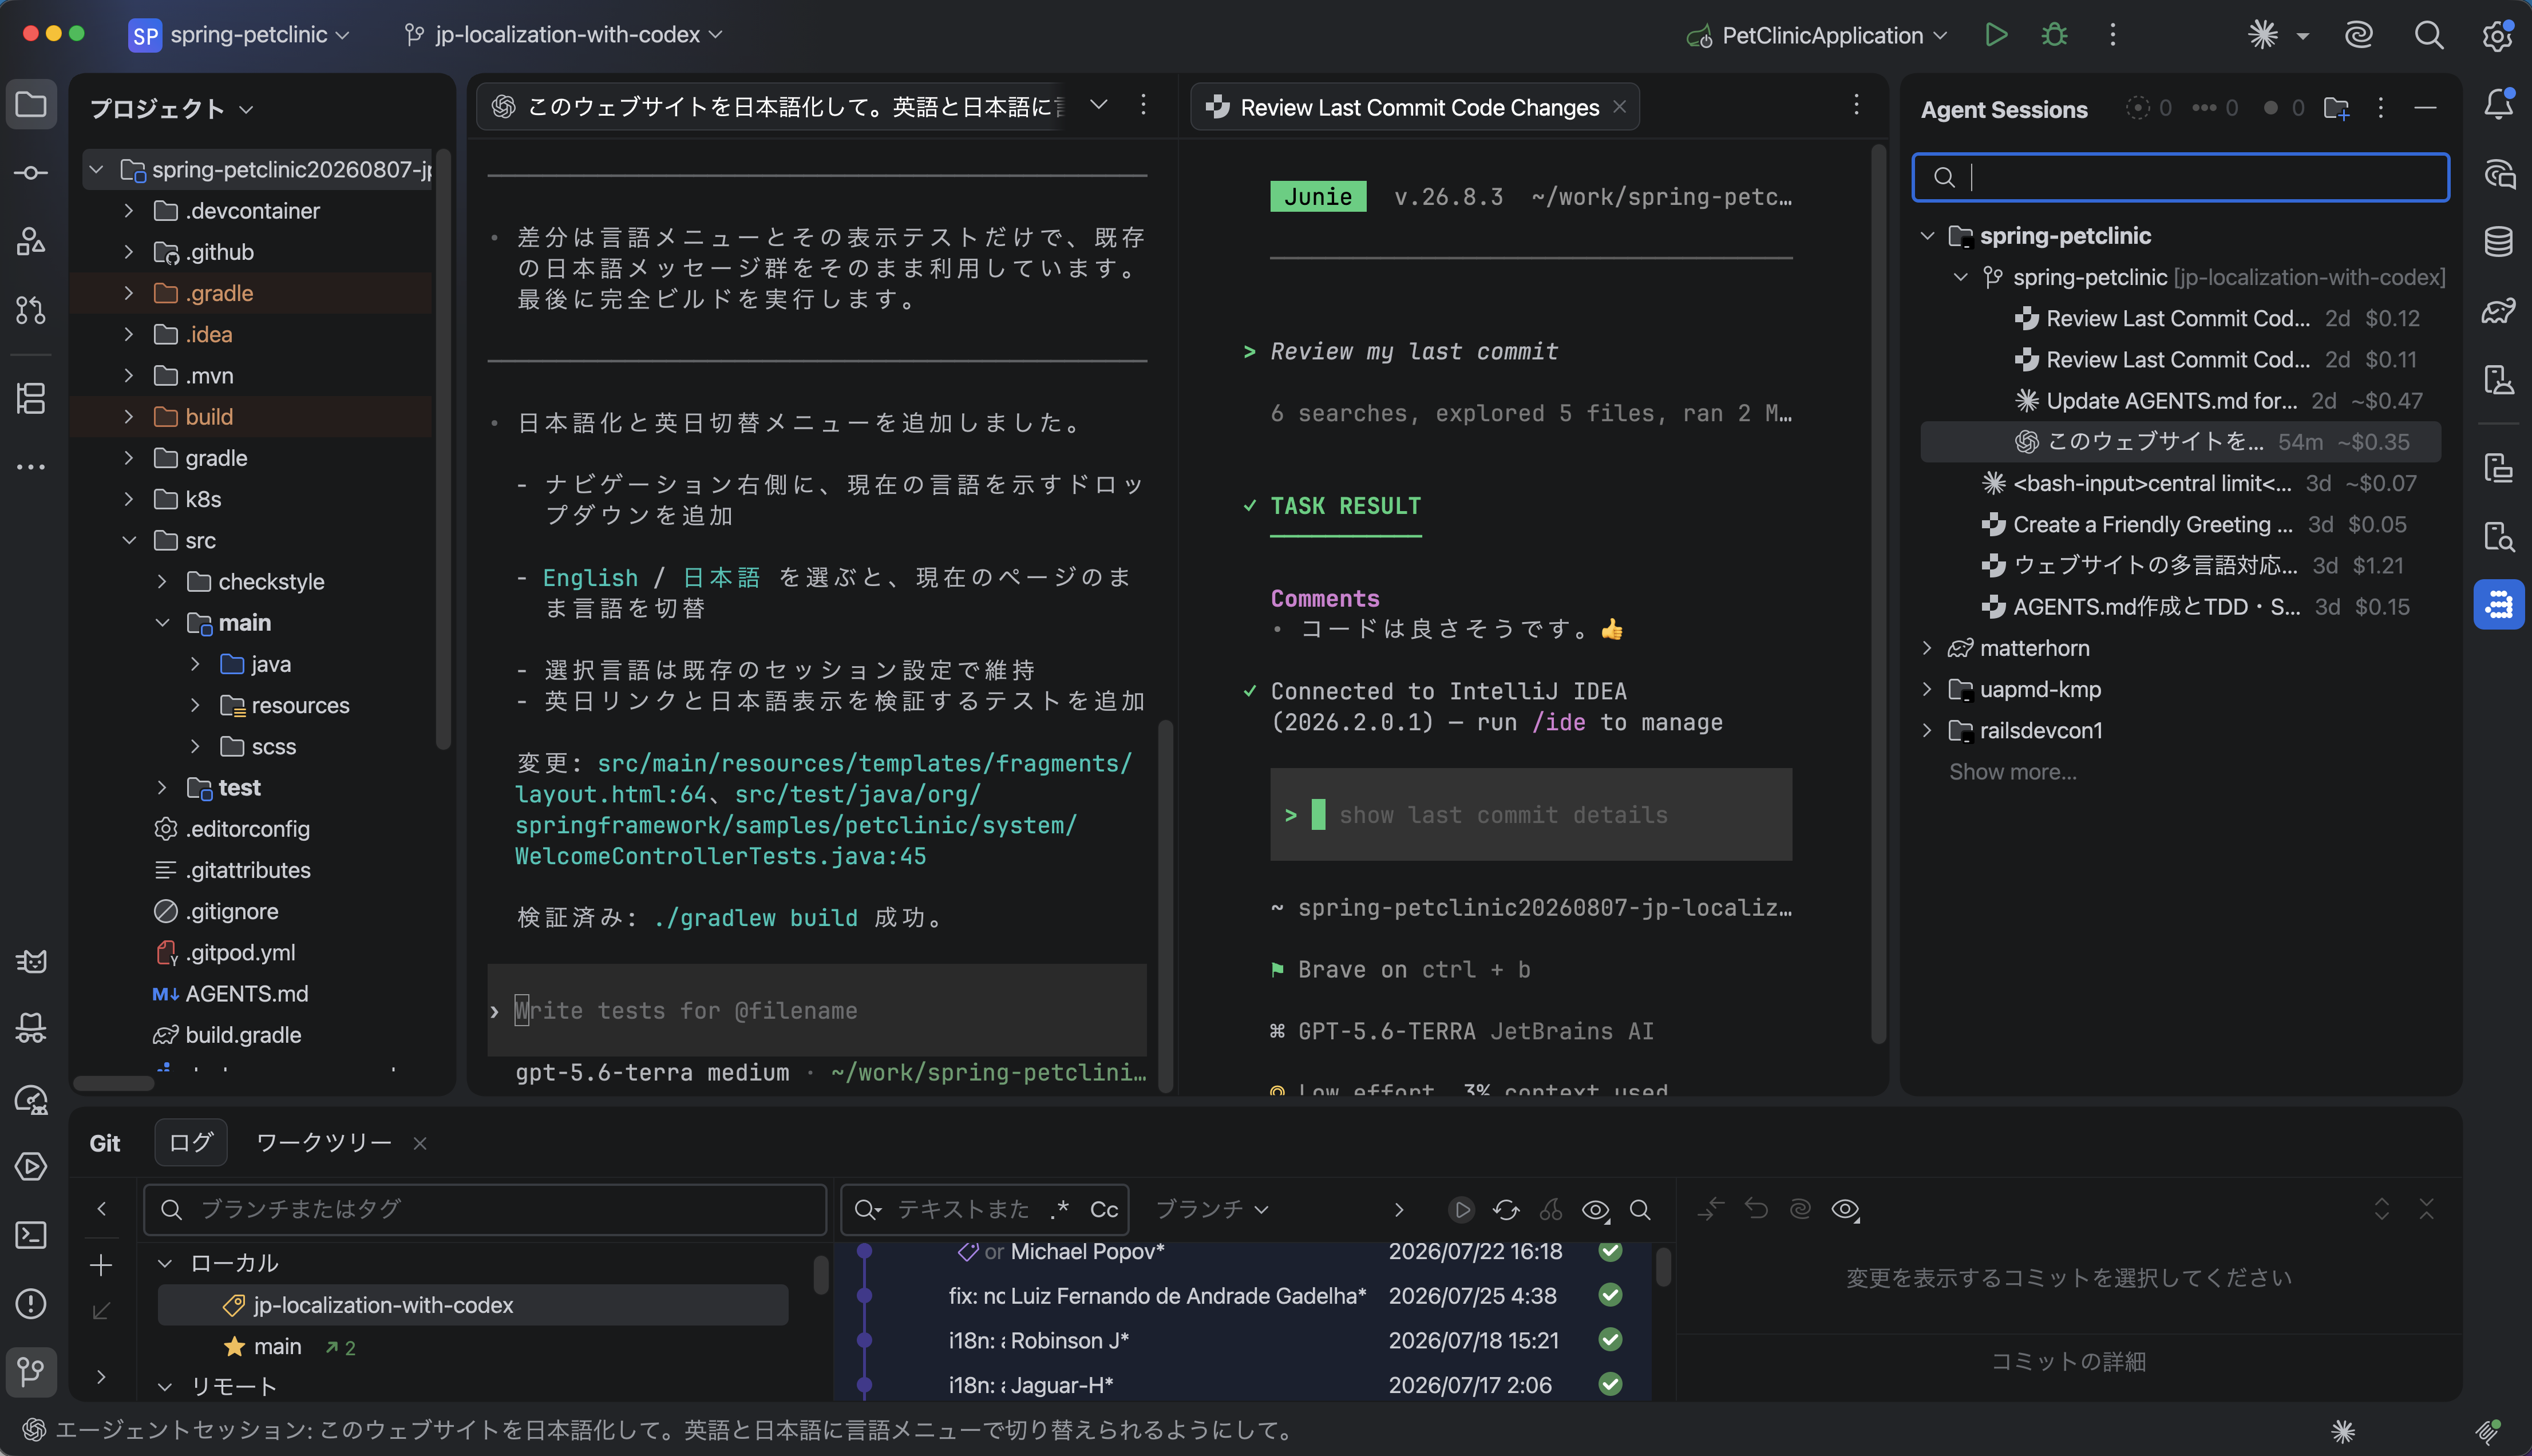Toggle view options eye in Git log toolbar

click(x=1596, y=1210)
